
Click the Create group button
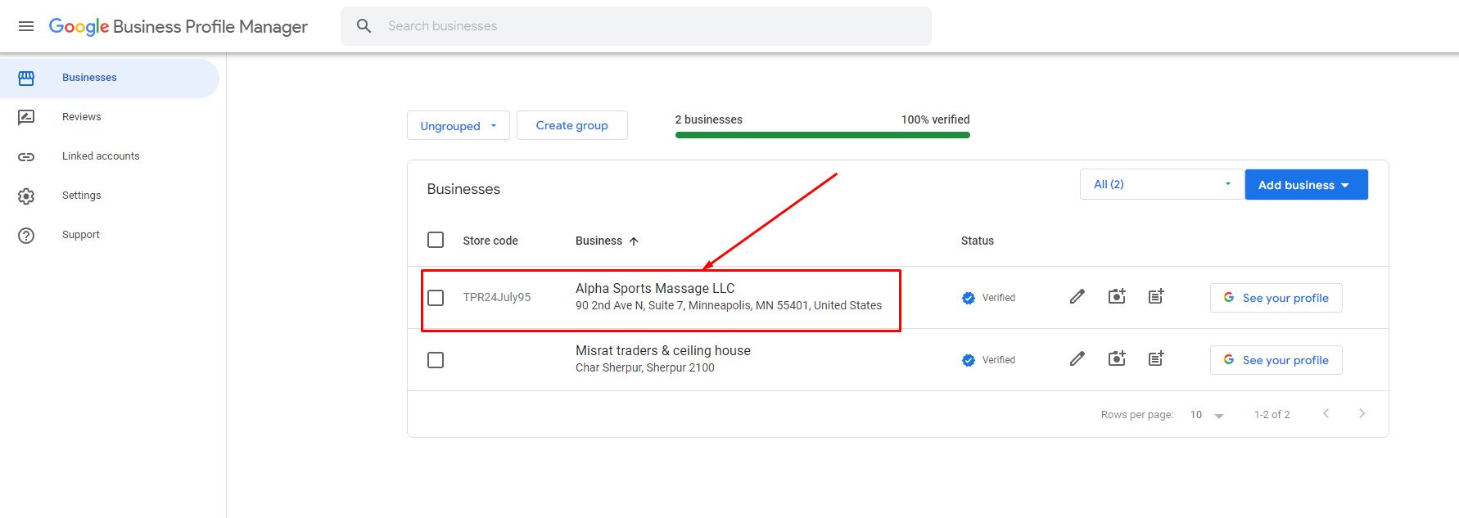tap(571, 126)
